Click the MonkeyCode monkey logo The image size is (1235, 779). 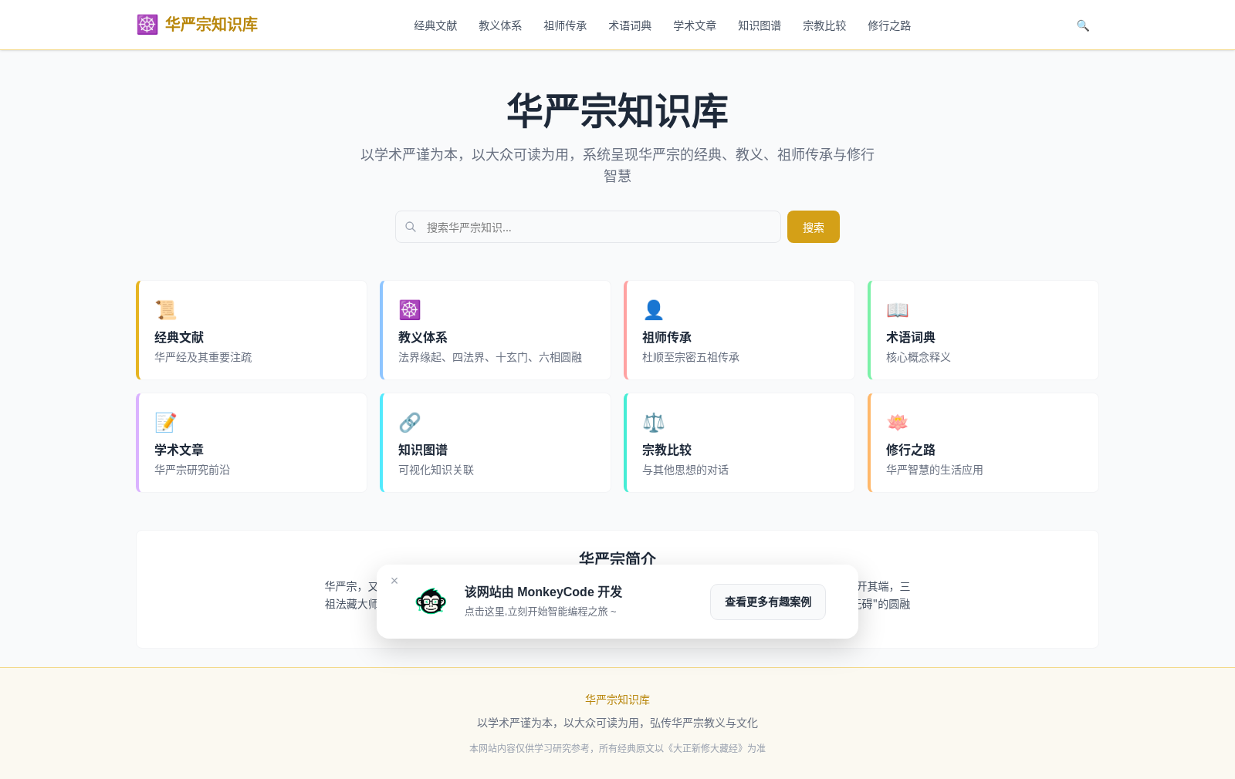[431, 601]
